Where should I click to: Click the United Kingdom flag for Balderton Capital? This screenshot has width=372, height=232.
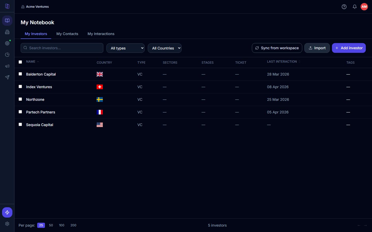tap(100, 74)
